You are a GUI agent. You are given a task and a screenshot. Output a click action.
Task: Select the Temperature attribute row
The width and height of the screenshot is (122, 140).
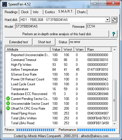tap(59, 89)
